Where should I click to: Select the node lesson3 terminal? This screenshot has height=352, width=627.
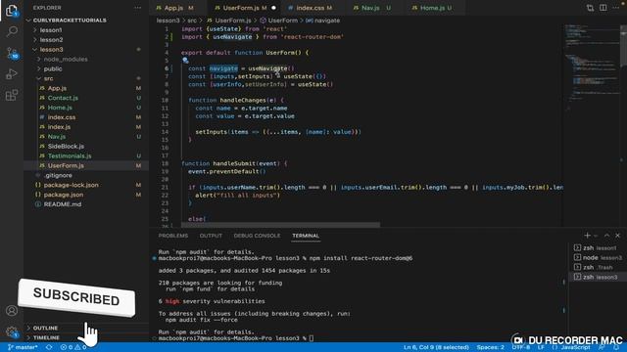[598, 257]
